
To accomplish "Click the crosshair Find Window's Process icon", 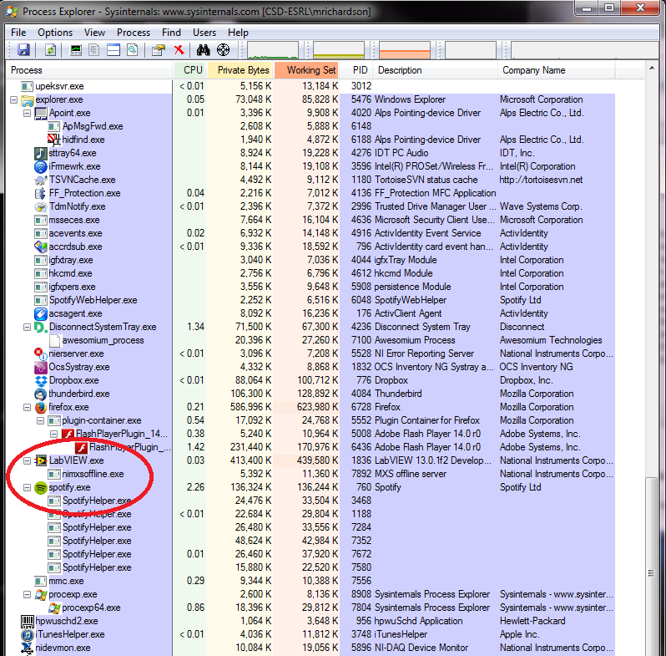I will point(223,50).
